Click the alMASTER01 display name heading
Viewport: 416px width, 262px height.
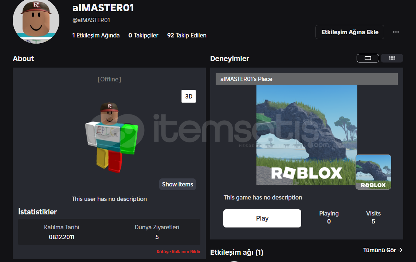103,8
